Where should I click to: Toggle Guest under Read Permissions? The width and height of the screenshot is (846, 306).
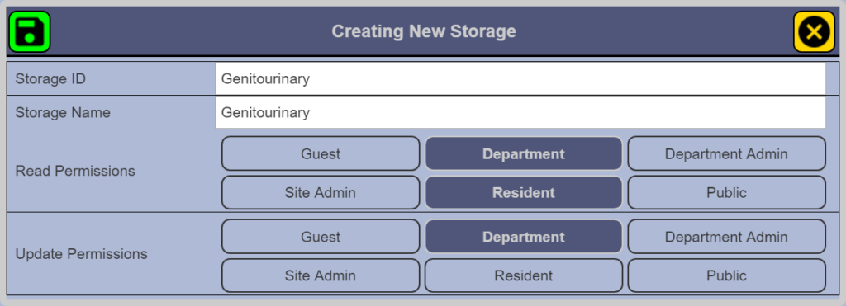(x=321, y=153)
